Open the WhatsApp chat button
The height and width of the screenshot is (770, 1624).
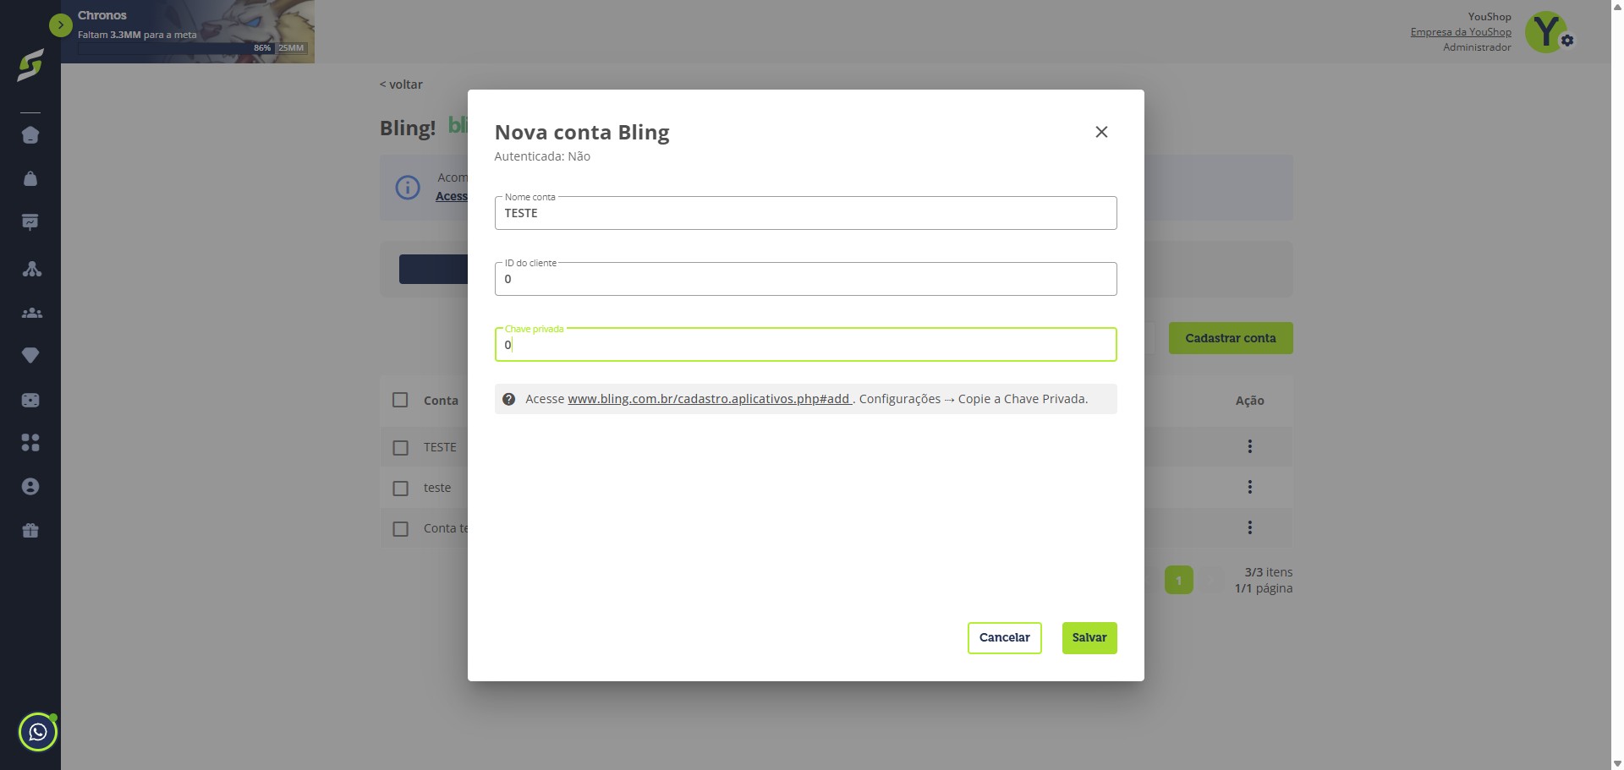click(38, 732)
